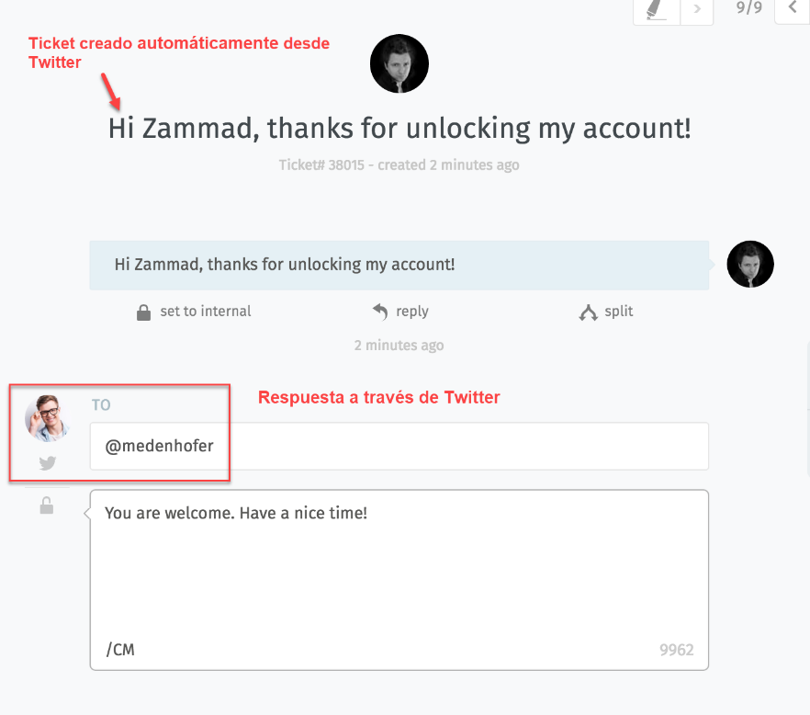Click the lock icon beside set to internal
Image resolution: width=810 pixels, height=715 pixels.
tap(143, 312)
